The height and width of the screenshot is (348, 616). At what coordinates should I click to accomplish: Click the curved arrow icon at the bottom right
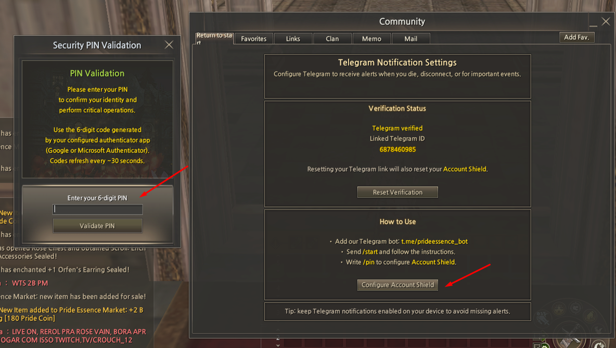pos(599,344)
